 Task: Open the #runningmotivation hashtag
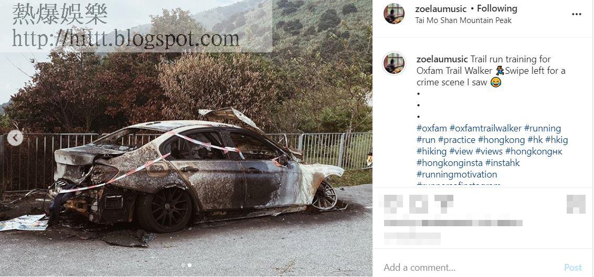[x=457, y=174]
